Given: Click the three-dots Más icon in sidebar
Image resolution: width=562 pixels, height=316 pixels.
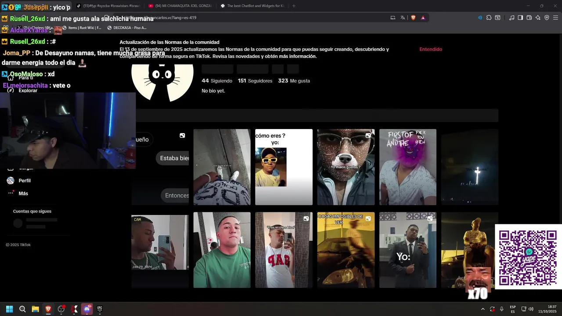Looking at the screenshot, I should [11, 193].
